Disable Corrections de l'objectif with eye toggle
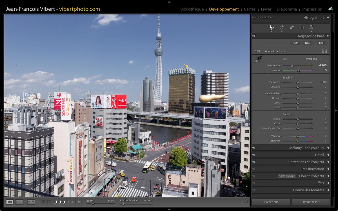The width and height of the screenshot is (338, 211). coord(254,162)
